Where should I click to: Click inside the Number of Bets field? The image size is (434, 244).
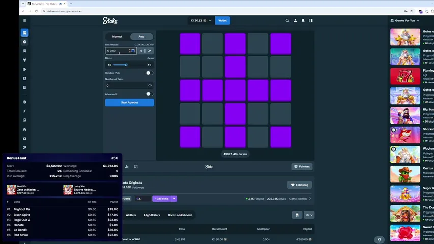(x=129, y=86)
